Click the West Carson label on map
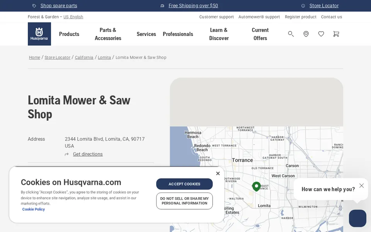The width and height of the screenshot is (371, 232). [283, 176]
